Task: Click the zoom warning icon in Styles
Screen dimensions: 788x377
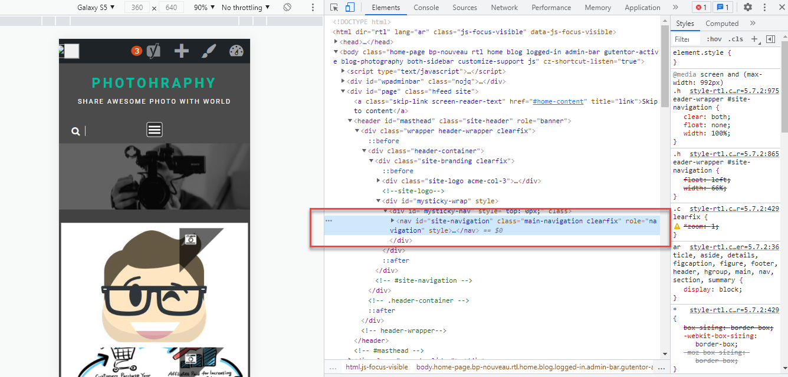Action: 677,226
